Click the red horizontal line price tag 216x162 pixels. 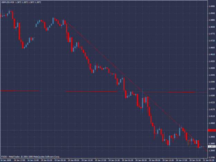212,130
